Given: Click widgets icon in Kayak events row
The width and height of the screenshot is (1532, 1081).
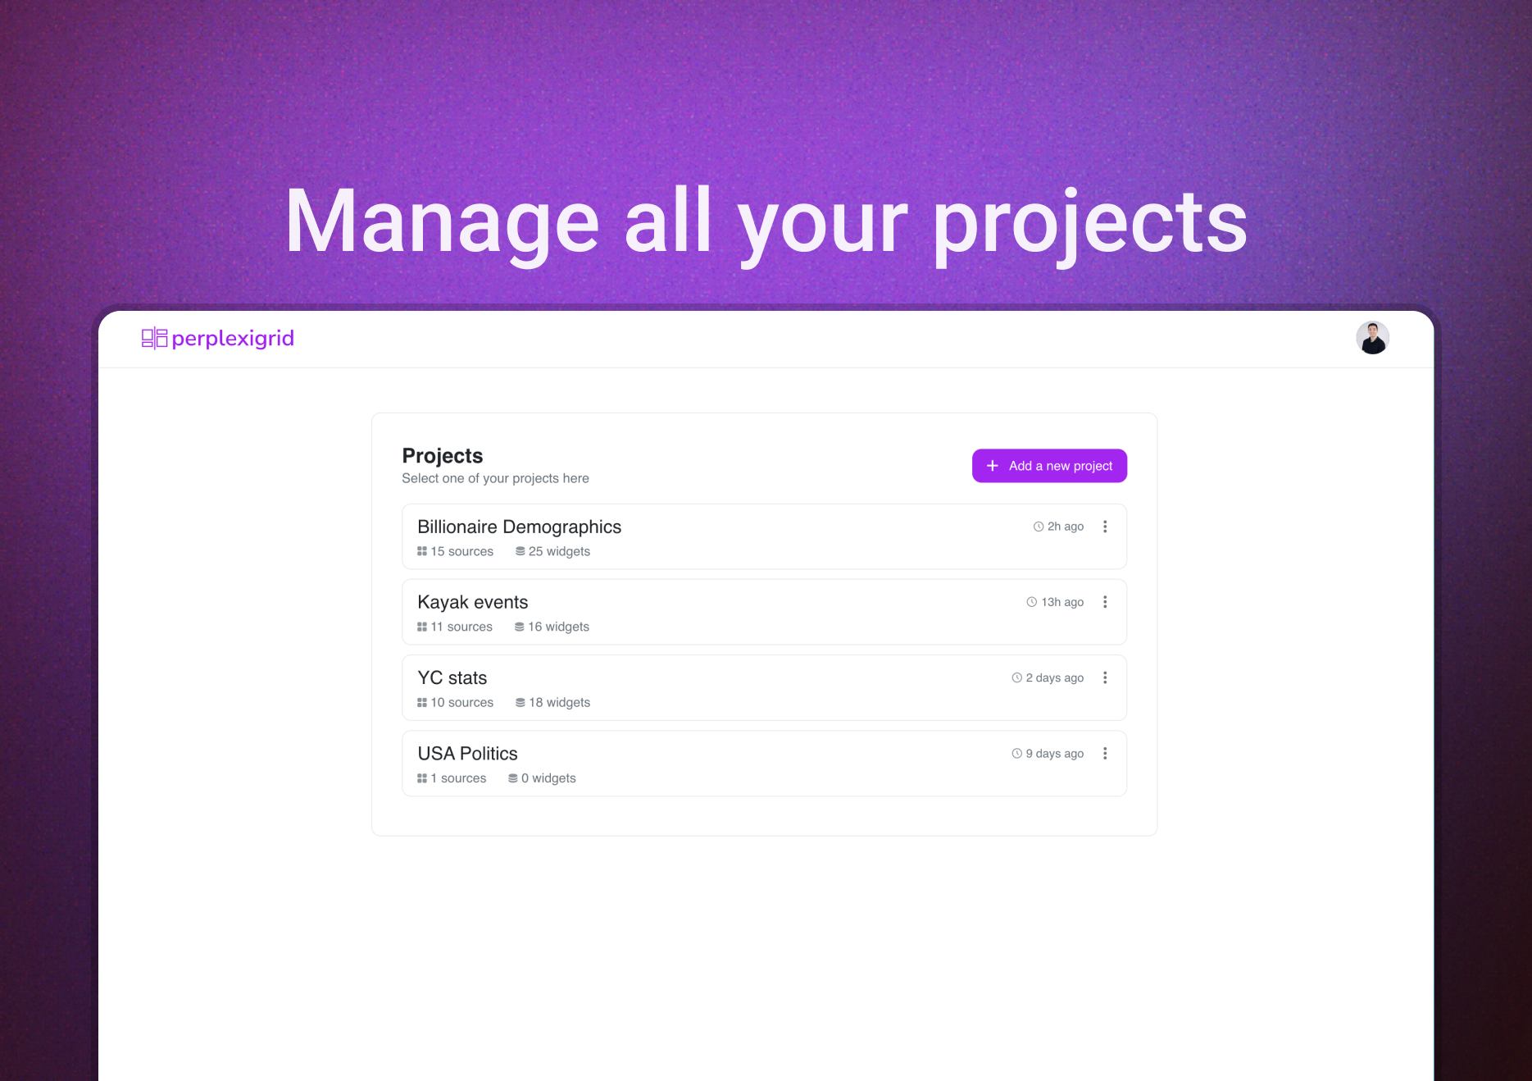Looking at the screenshot, I should pos(519,627).
